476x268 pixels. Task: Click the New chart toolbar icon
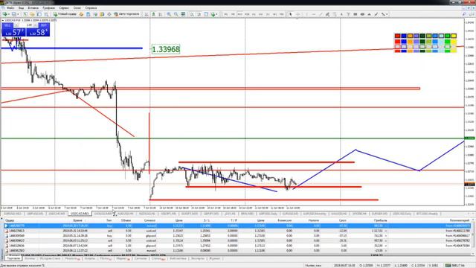coord(5,14)
